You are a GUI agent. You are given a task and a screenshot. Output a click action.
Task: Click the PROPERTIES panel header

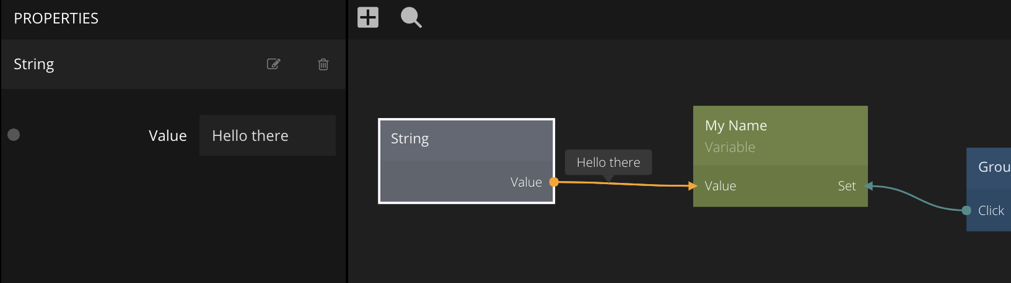click(x=56, y=19)
